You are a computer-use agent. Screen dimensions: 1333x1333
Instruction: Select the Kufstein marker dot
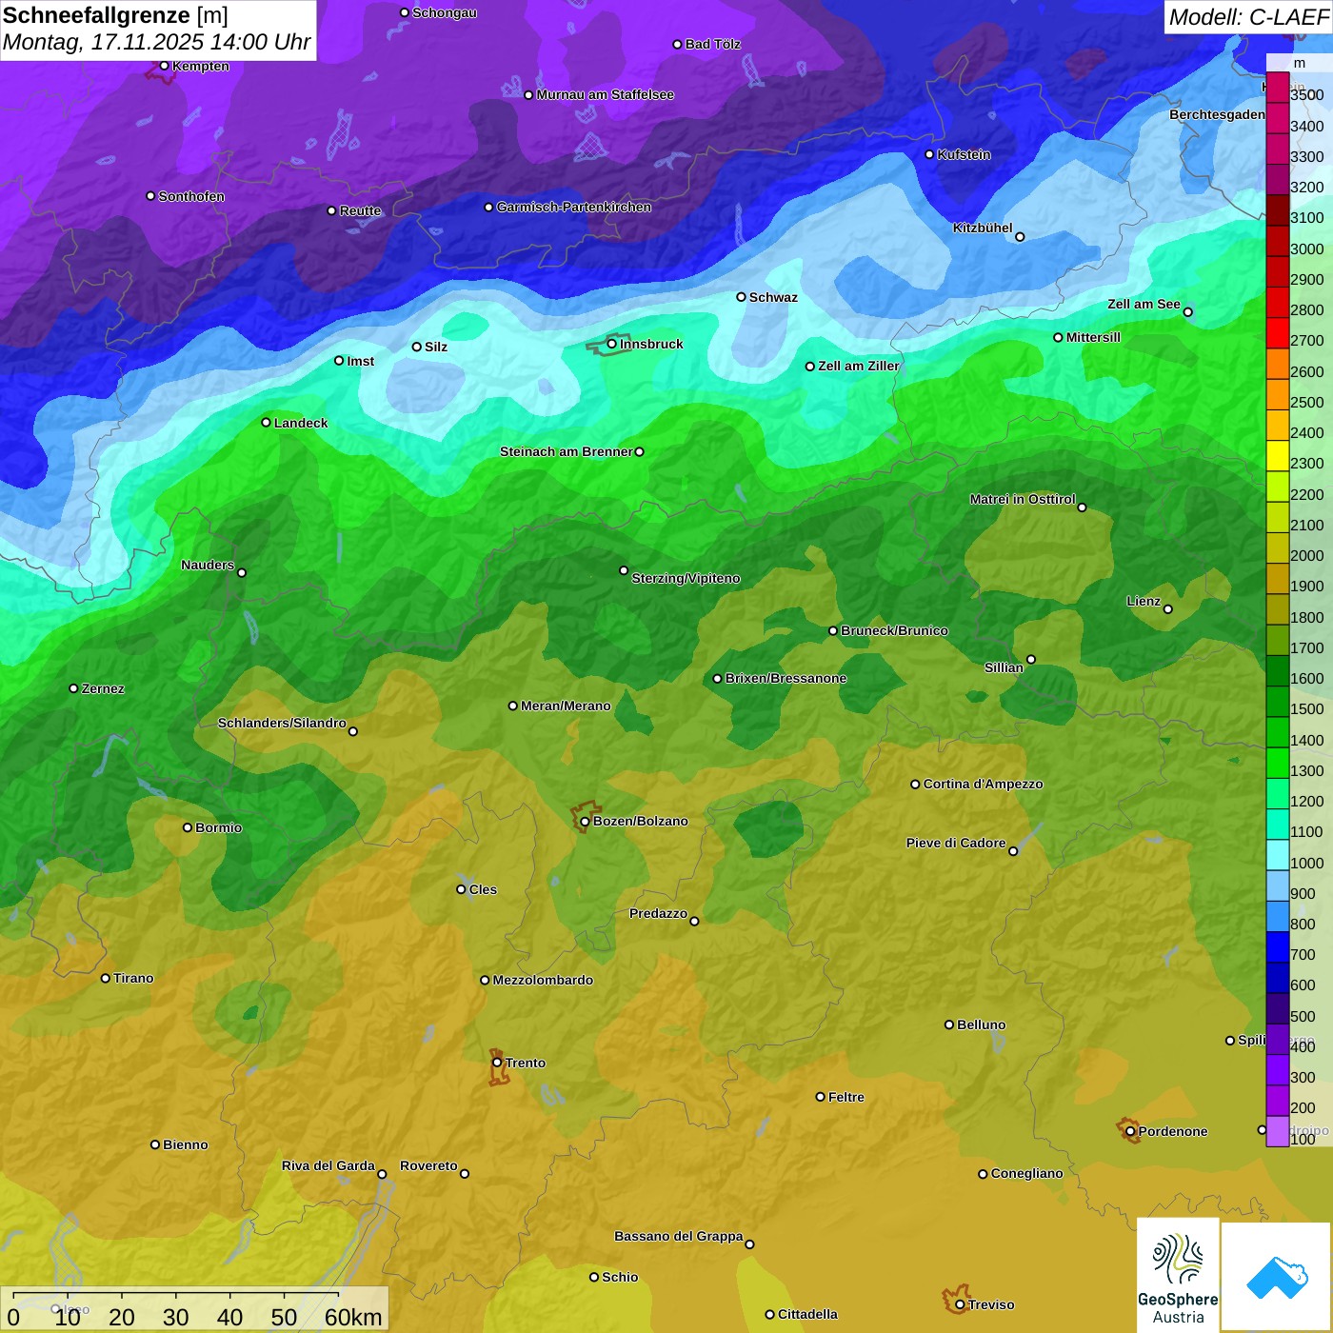pos(930,154)
